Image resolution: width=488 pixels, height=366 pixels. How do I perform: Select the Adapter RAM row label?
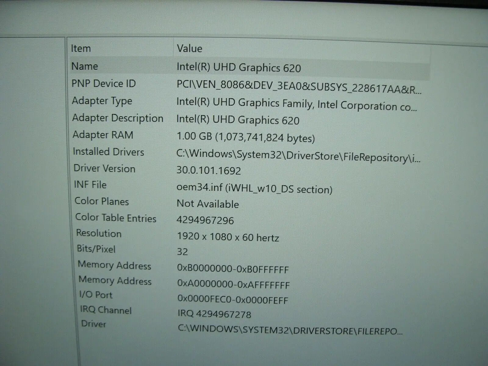(103, 135)
